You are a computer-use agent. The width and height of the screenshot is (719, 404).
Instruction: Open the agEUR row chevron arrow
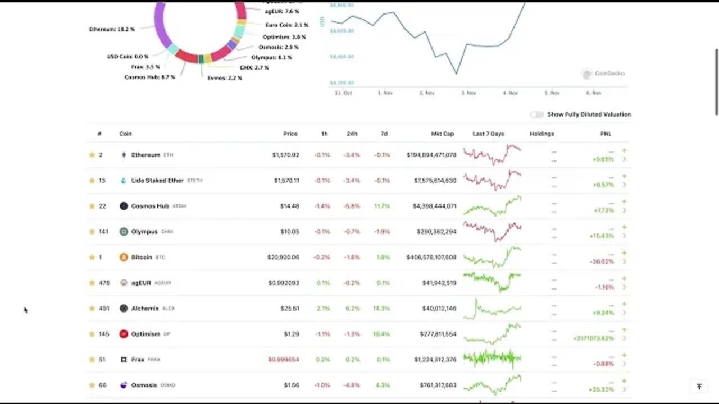point(624,287)
